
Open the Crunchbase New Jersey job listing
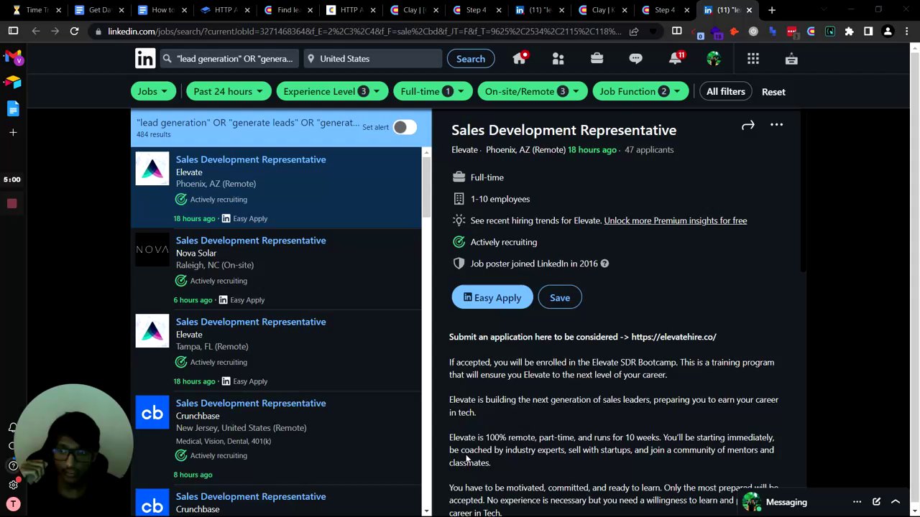pos(251,403)
